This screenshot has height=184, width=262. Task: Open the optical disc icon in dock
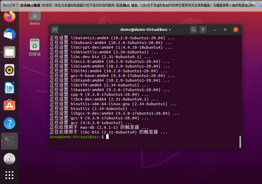9,159
